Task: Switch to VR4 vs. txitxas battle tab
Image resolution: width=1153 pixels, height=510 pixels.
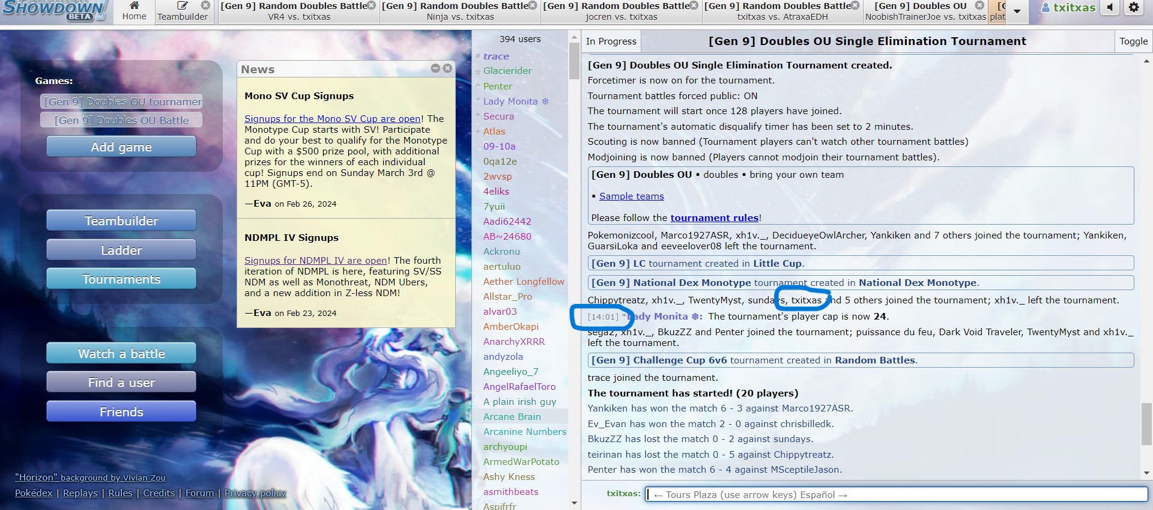Action: click(x=299, y=12)
